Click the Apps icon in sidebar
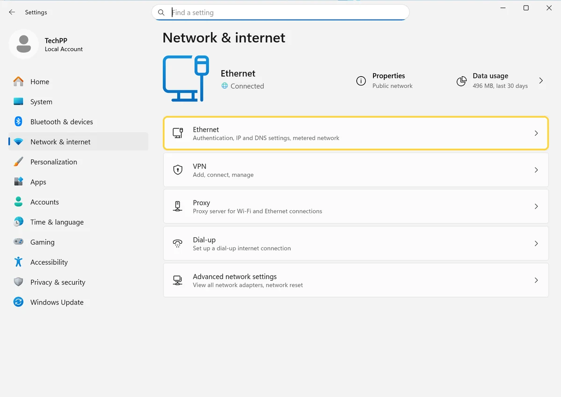Viewport: 561px width, 397px height. (x=18, y=182)
